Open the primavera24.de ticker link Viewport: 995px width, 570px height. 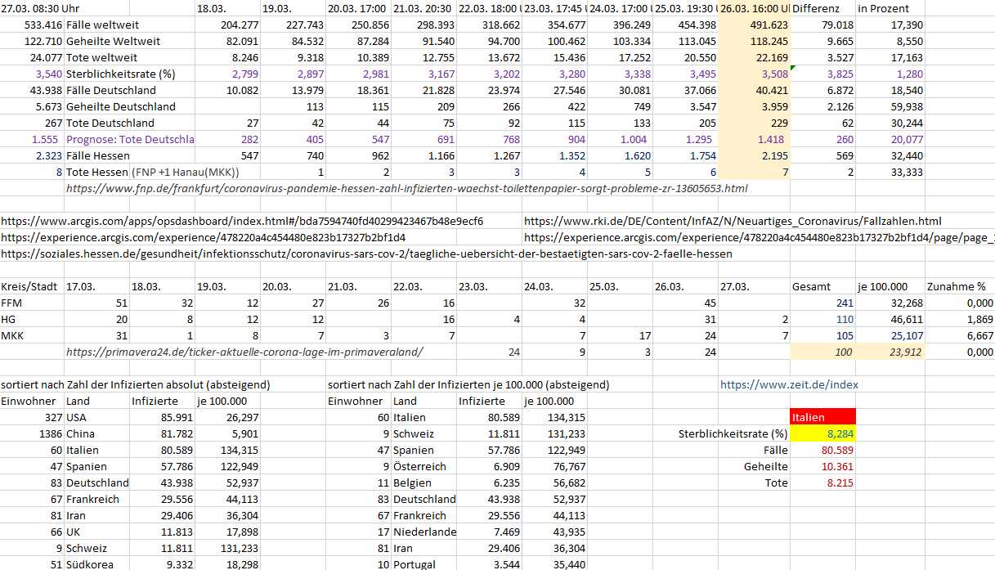point(244,352)
